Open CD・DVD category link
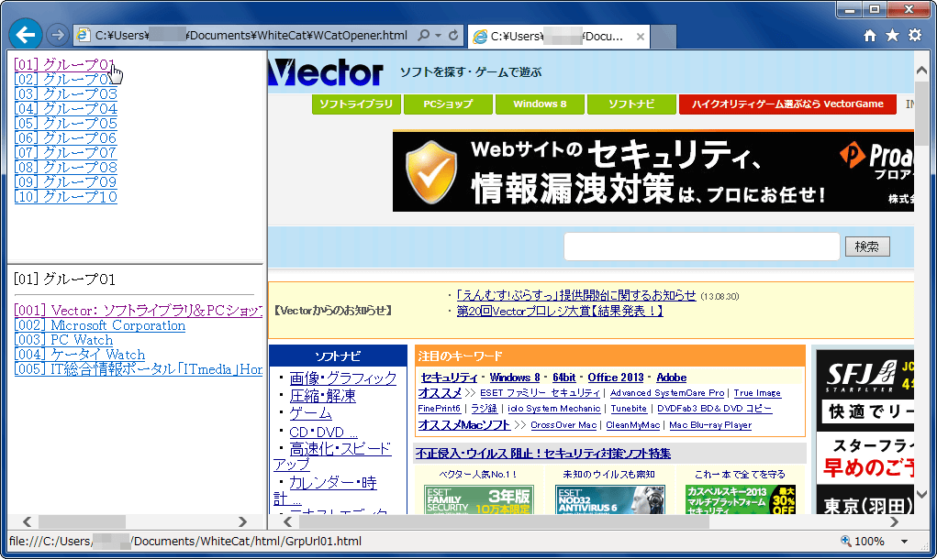The image size is (937, 559). click(x=323, y=432)
